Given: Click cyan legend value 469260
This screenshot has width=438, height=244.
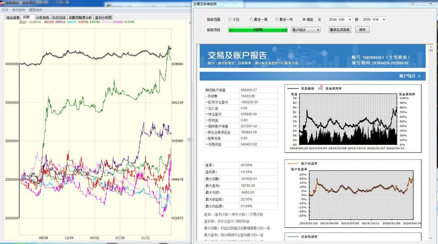Looking at the screenshot, I should tap(72, 22).
